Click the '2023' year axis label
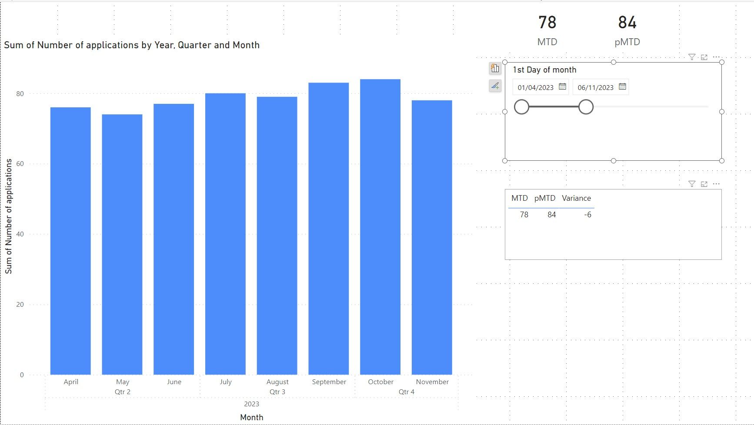 [251, 404]
